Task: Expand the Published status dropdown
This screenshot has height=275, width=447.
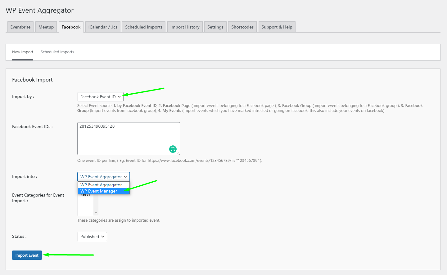Action: pyautogui.click(x=92, y=237)
